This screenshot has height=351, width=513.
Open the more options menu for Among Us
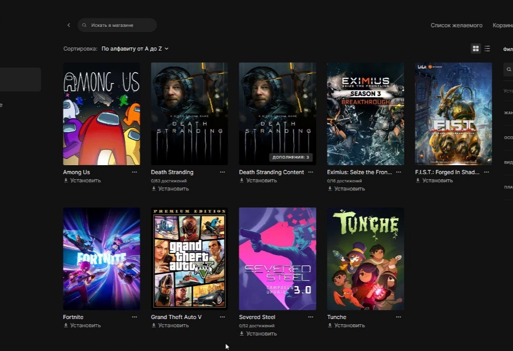134,172
